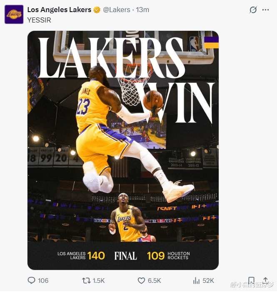The width and height of the screenshot is (277, 292).
Task: Click the YESSIR tweet text
Action: coord(39,20)
